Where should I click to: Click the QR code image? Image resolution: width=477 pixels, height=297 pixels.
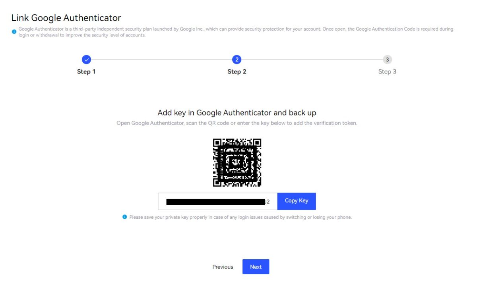point(237,162)
